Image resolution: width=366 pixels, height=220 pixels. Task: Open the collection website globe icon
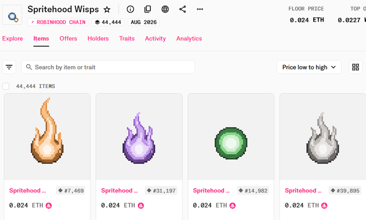tap(165, 9)
